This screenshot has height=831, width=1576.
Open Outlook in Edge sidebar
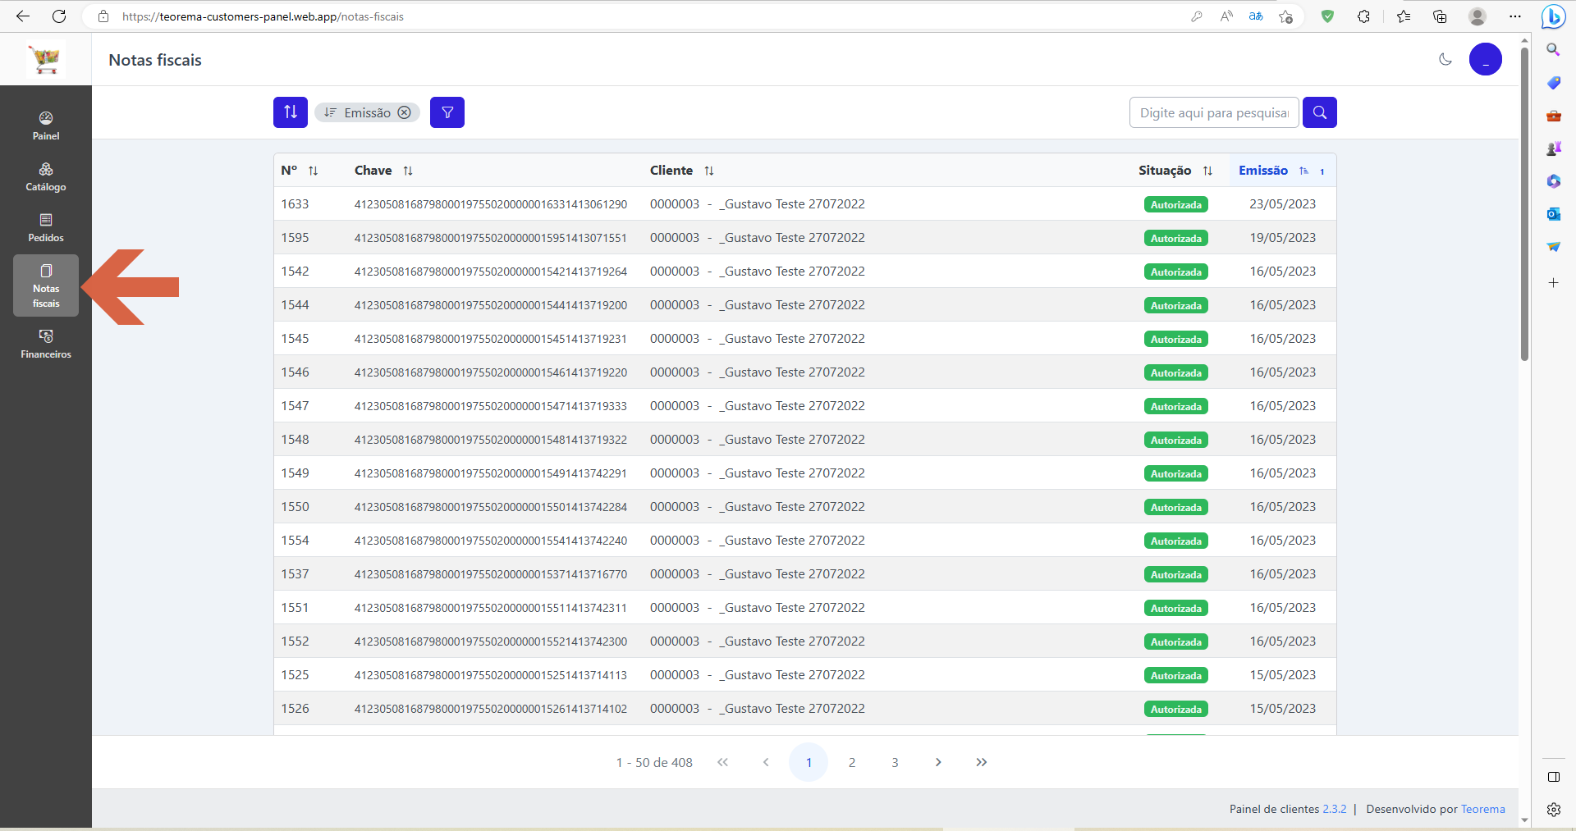point(1553,214)
